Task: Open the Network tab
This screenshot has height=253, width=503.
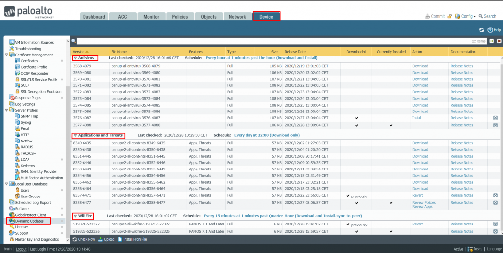Action: (x=237, y=17)
